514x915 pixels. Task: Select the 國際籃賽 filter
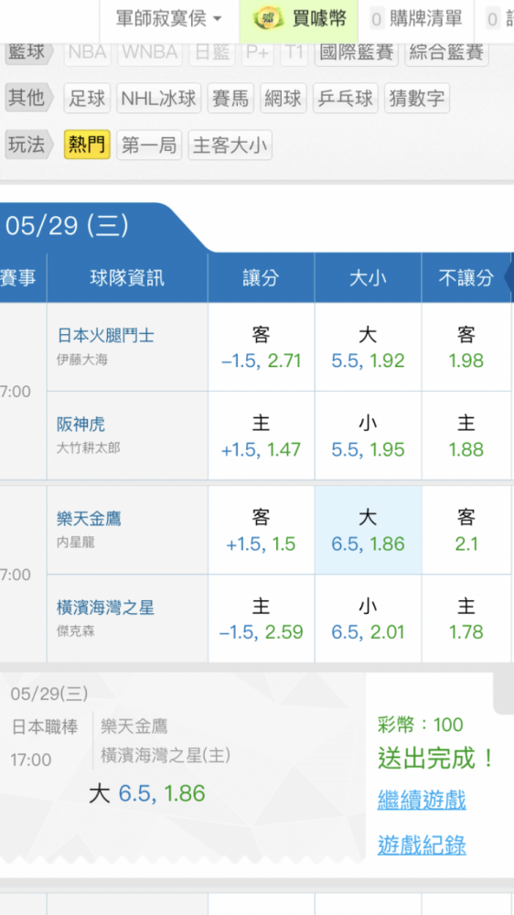[357, 52]
